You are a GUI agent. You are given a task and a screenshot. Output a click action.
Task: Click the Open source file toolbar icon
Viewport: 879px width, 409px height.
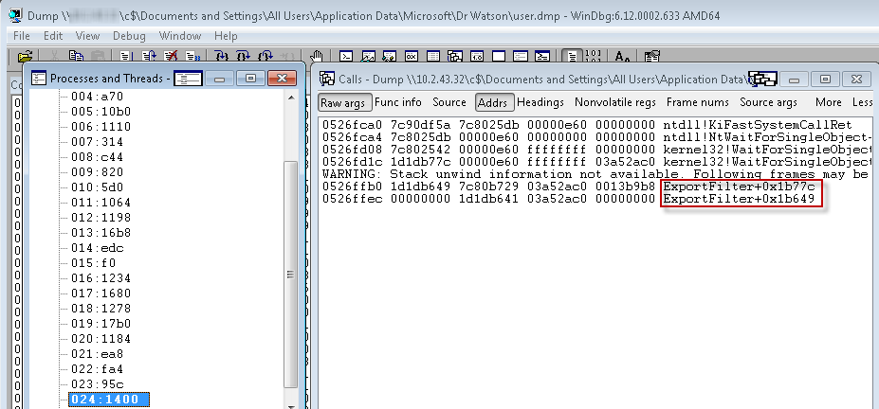pos(26,57)
